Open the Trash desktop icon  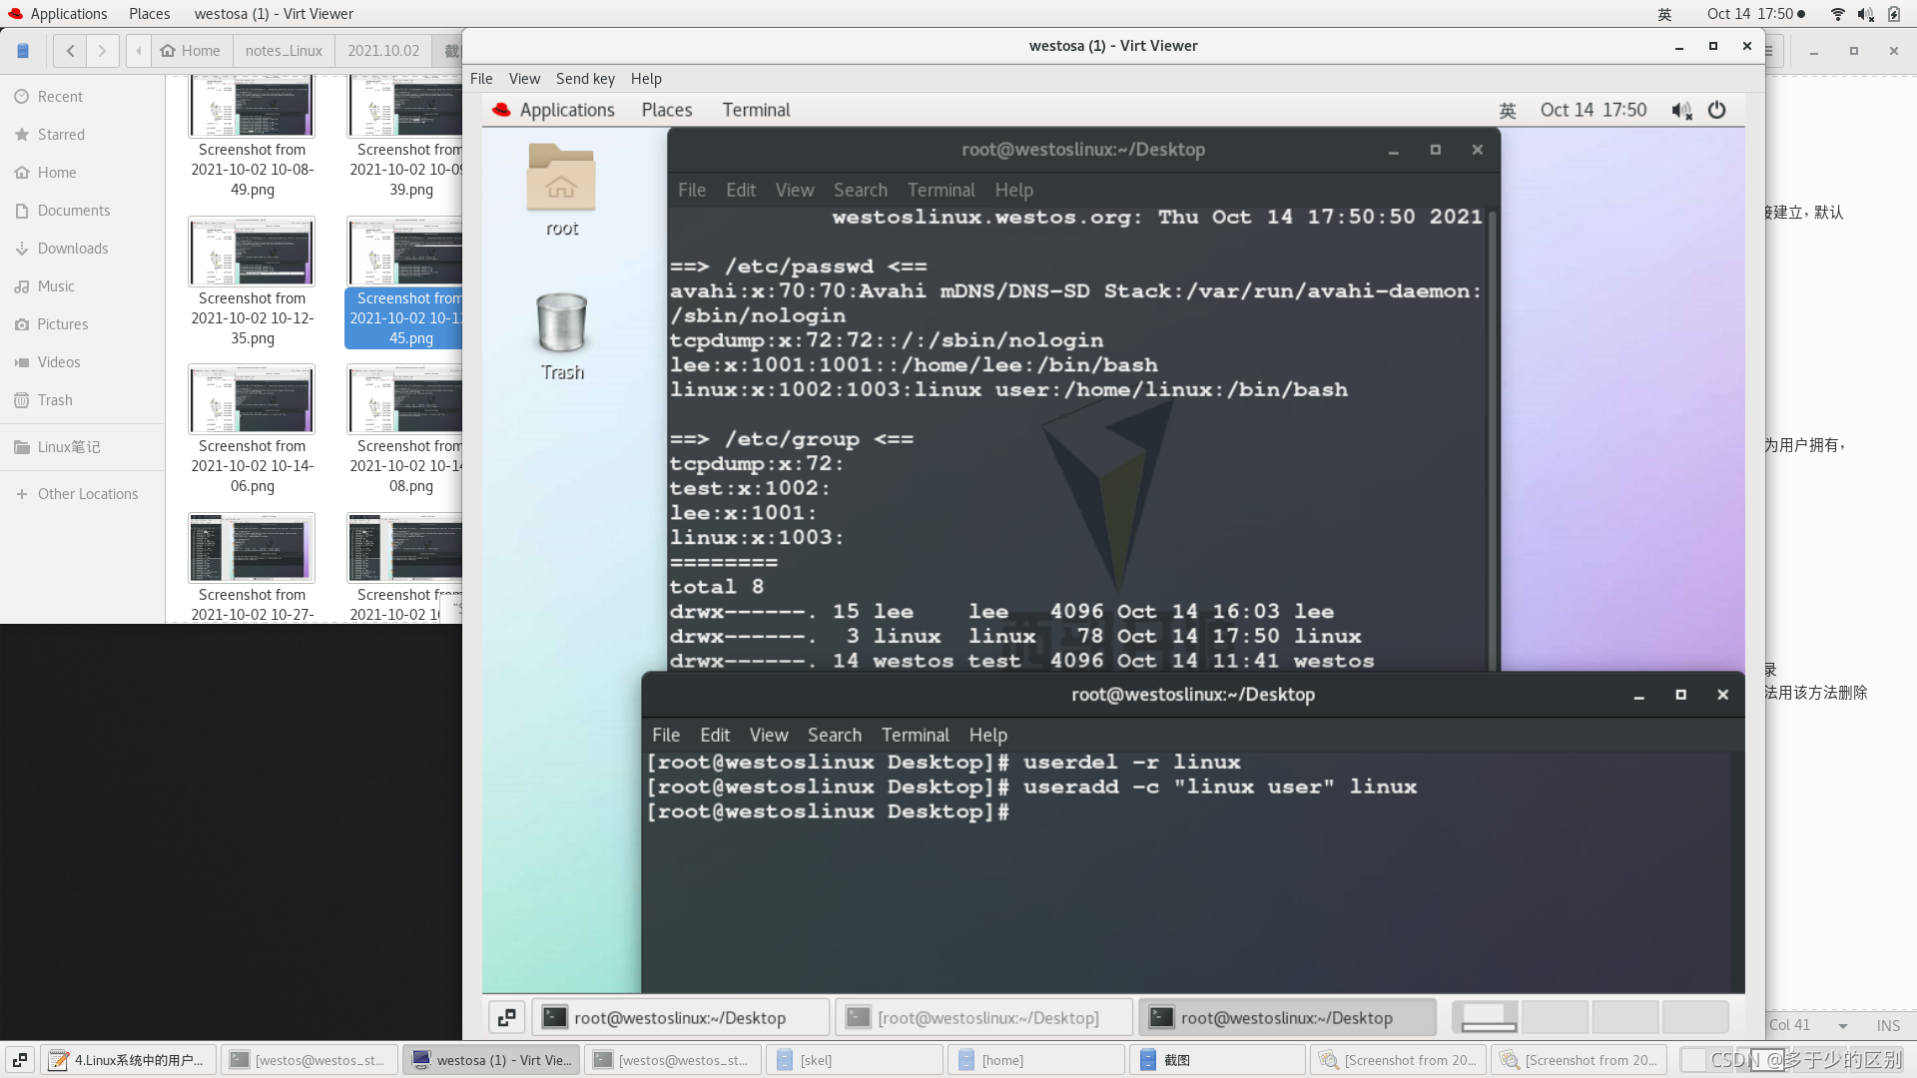pyautogui.click(x=561, y=324)
